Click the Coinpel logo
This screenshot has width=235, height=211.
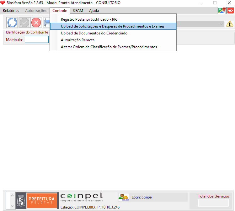point(82,197)
